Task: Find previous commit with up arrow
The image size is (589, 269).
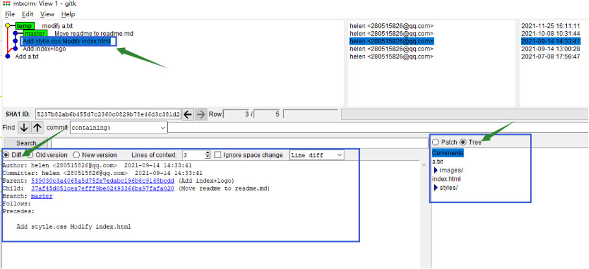Action: coord(37,128)
